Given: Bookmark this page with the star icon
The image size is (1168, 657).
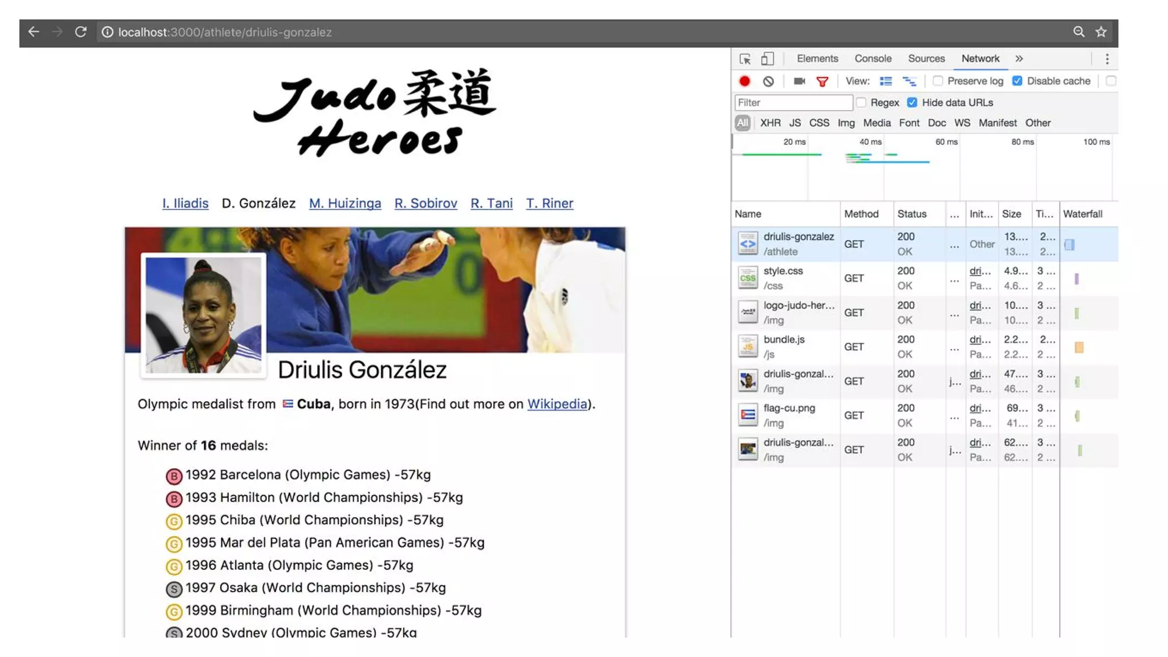Looking at the screenshot, I should click(1101, 33).
